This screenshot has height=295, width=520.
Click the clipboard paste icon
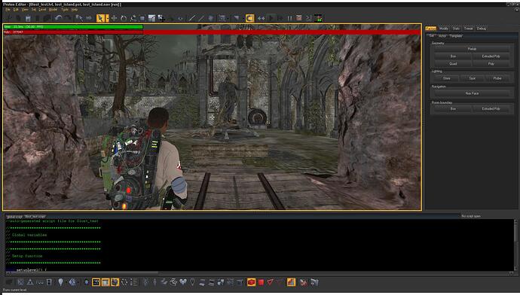(x=28, y=18)
